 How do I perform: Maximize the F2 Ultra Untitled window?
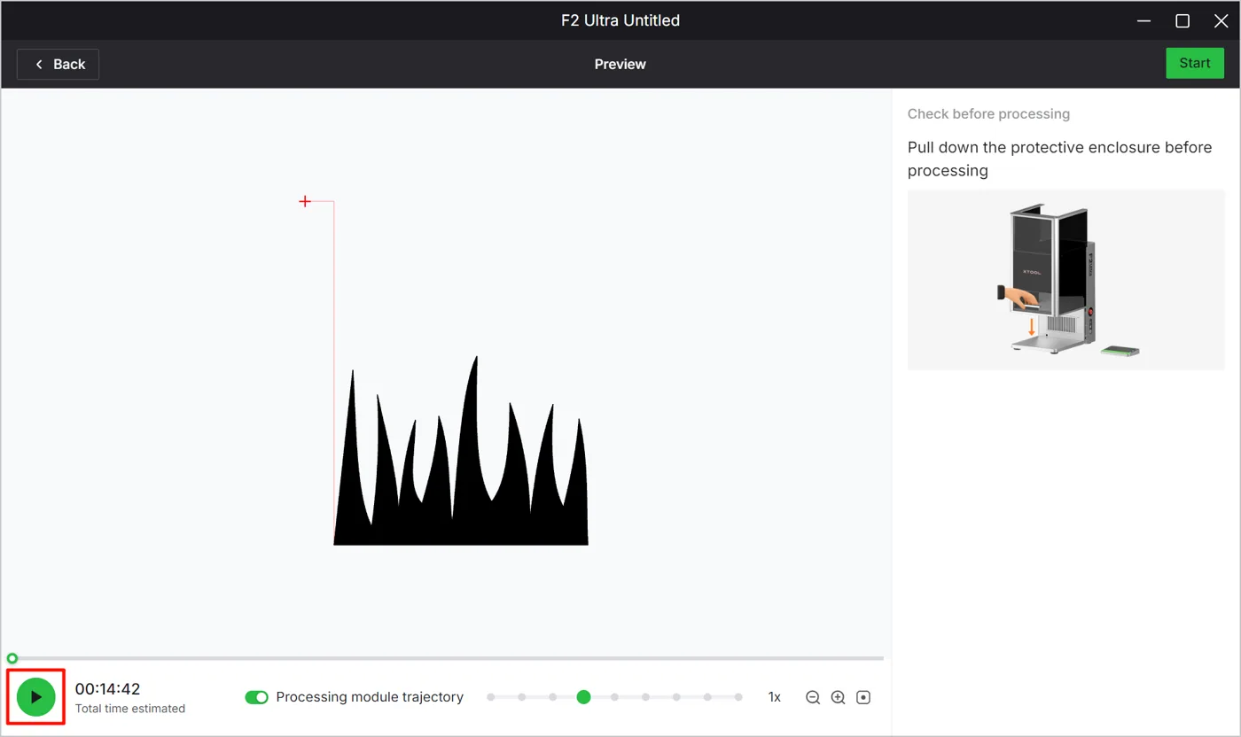point(1182,21)
